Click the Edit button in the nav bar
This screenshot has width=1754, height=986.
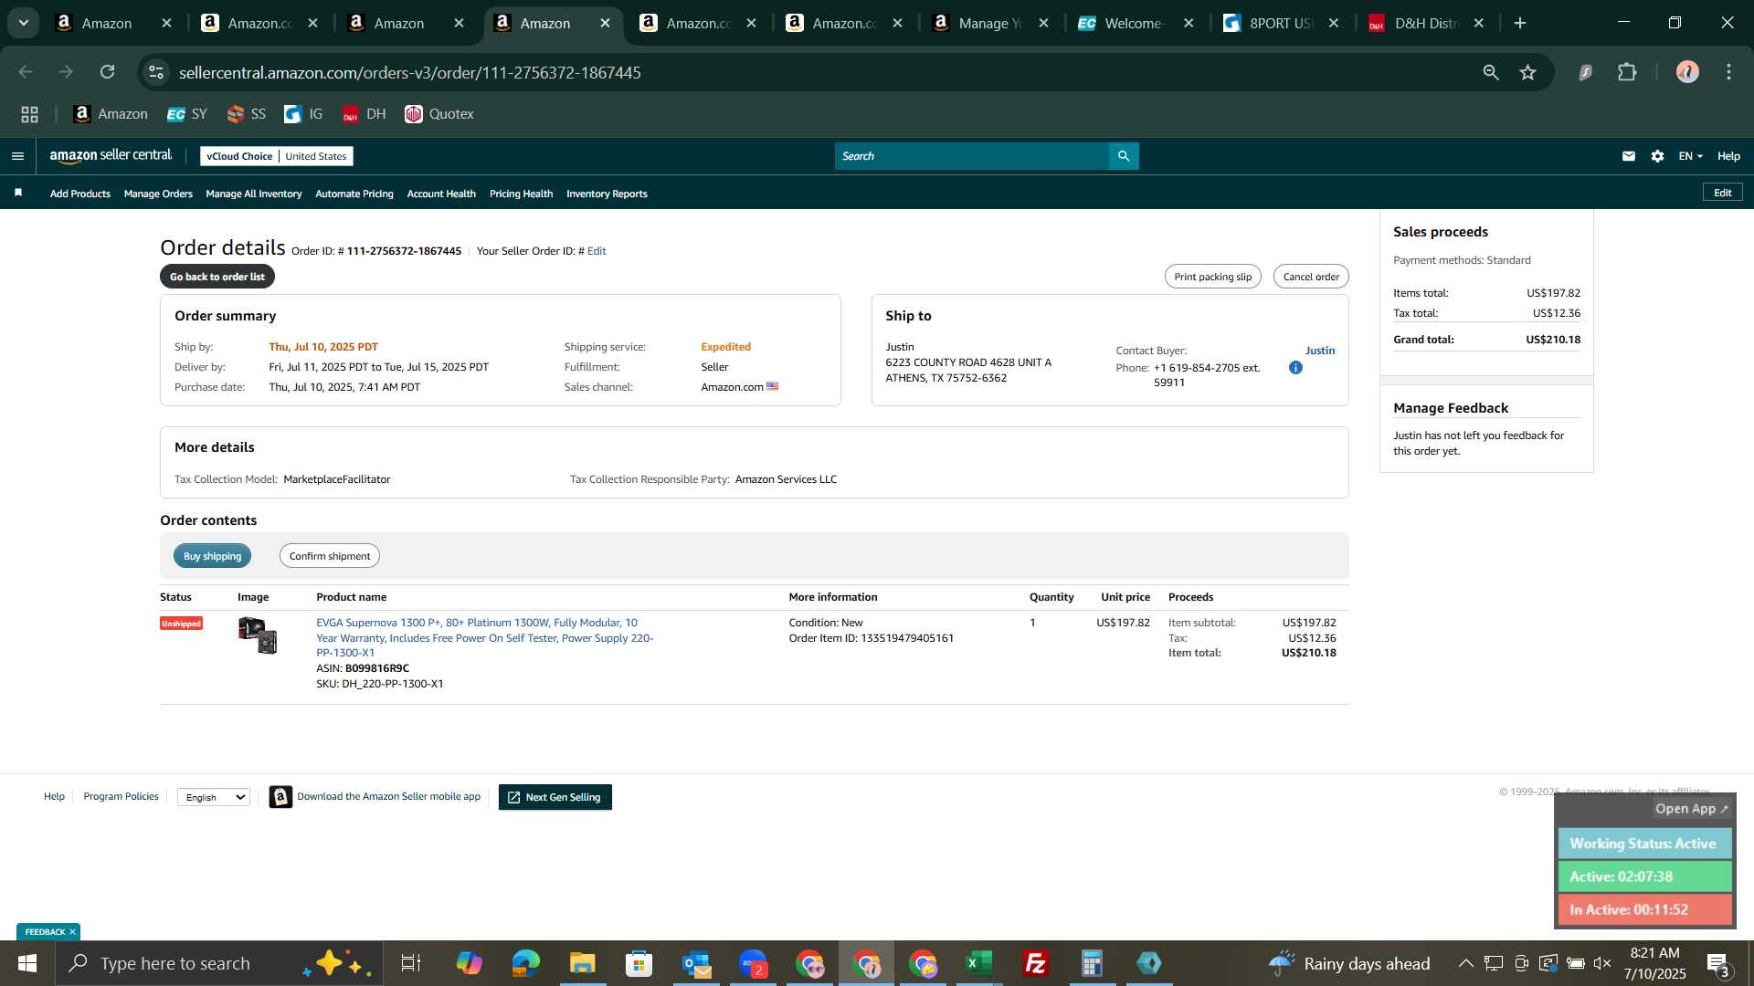[x=1722, y=193]
